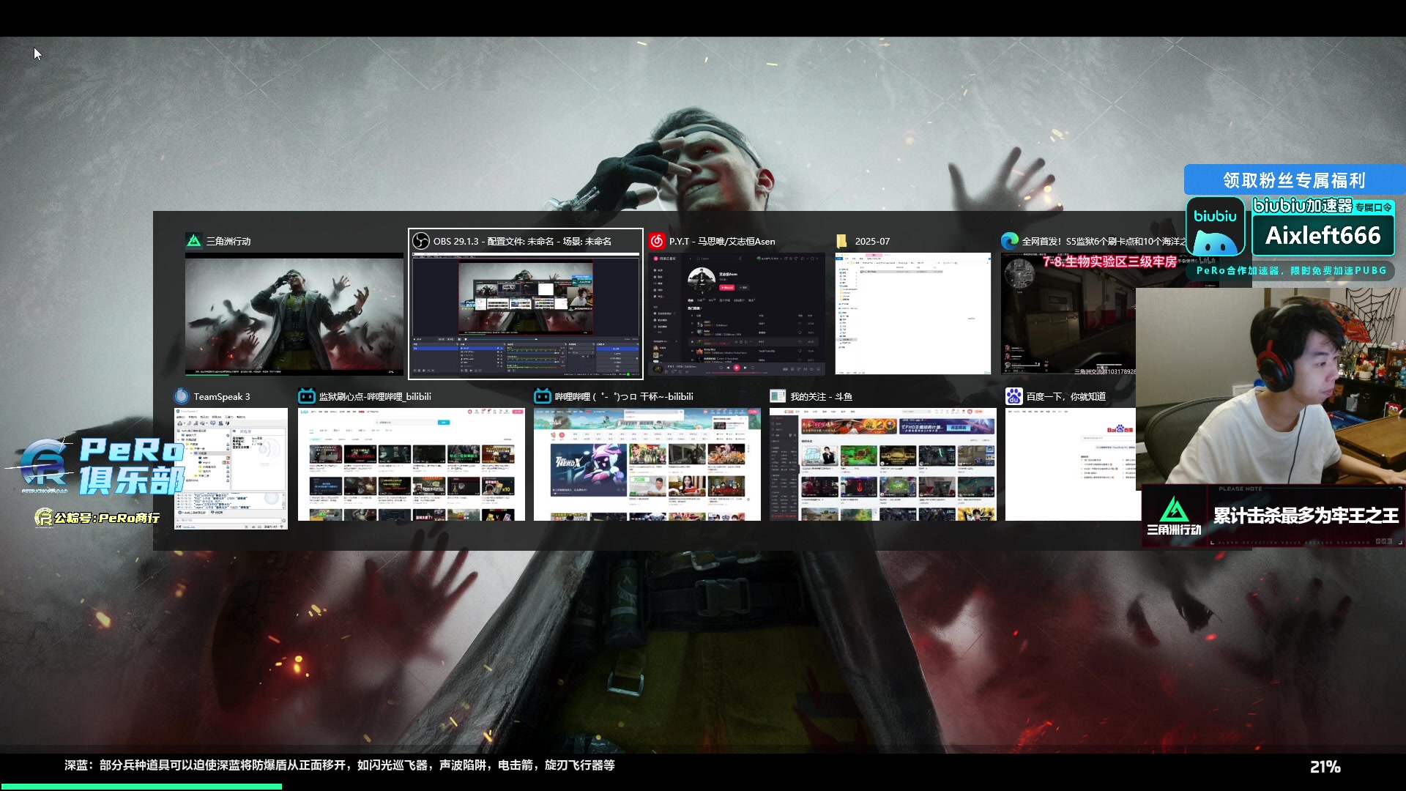Click the title text '我的关注 - 斗鱼'

click(x=821, y=396)
